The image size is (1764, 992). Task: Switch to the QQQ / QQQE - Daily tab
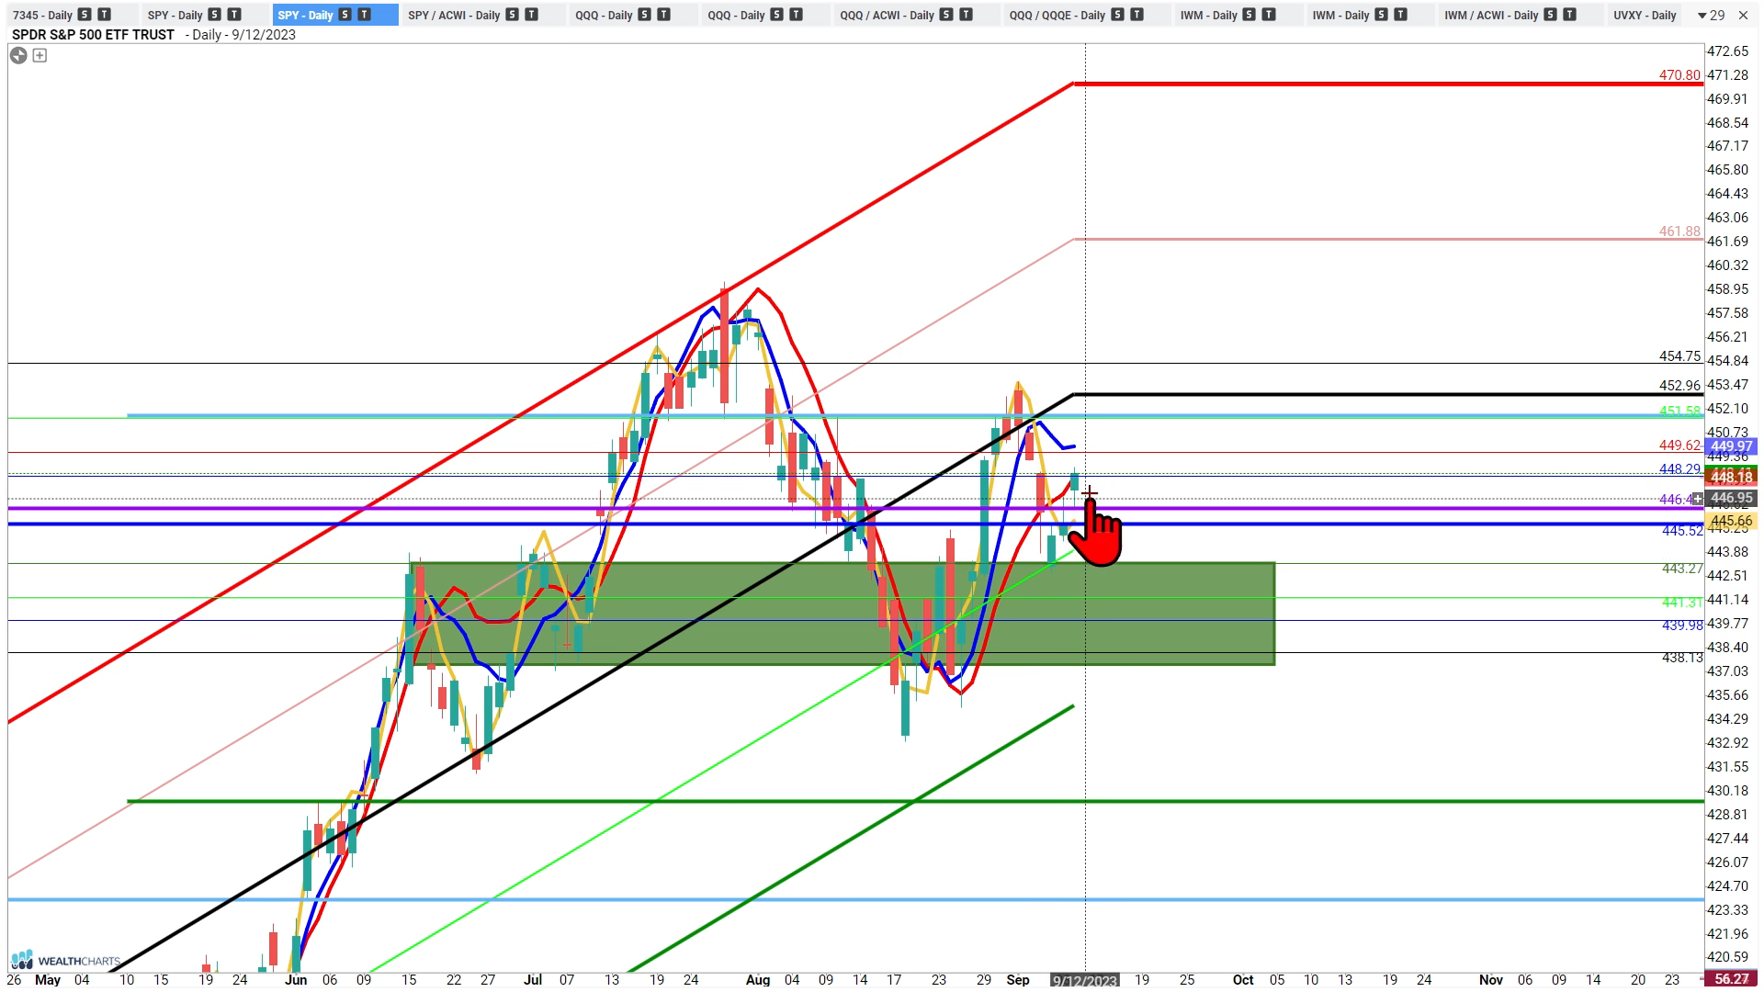1057,15
